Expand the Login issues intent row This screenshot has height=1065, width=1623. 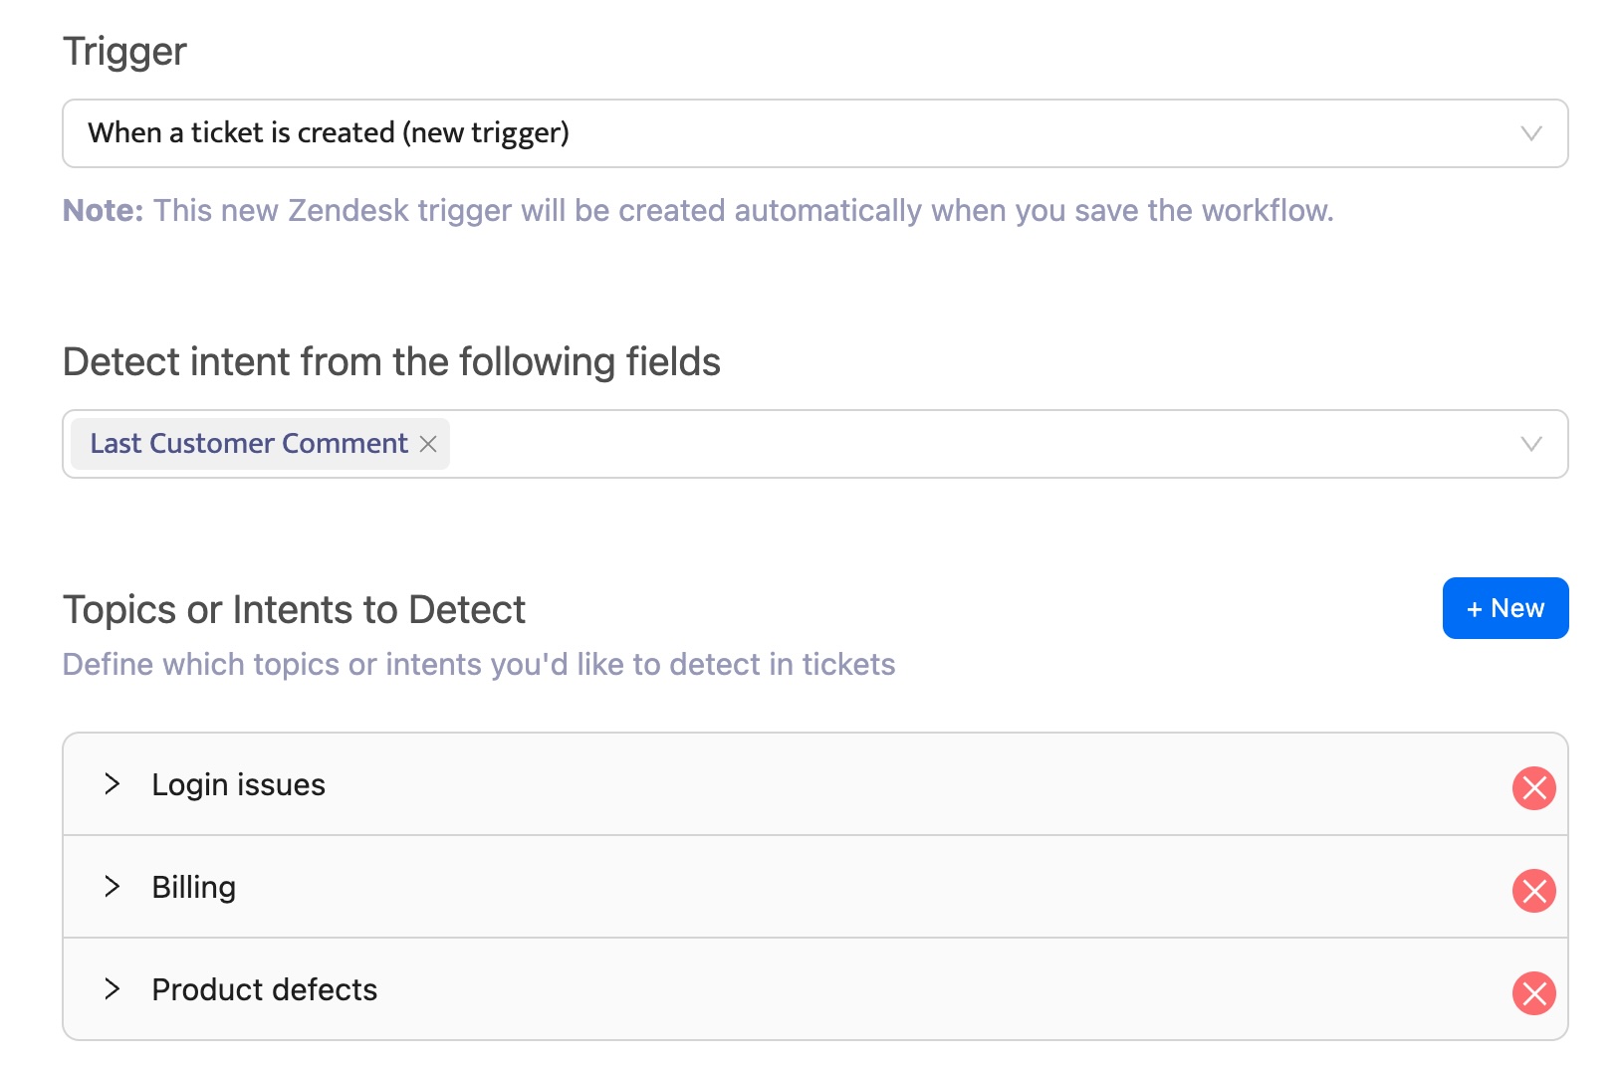pos(113,785)
